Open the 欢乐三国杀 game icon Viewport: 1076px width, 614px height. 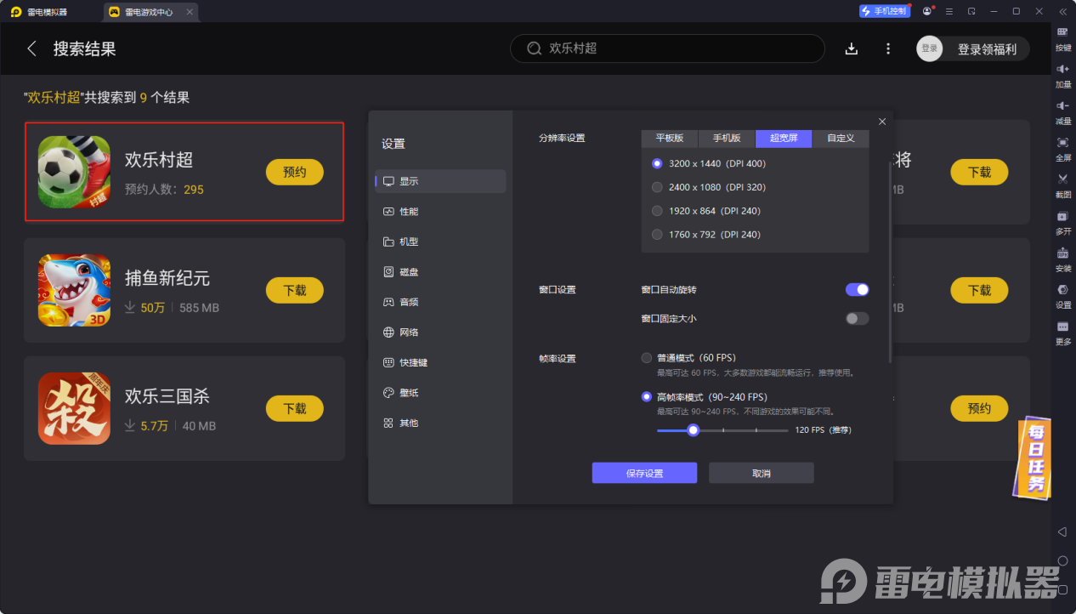[x=74, y=408]
